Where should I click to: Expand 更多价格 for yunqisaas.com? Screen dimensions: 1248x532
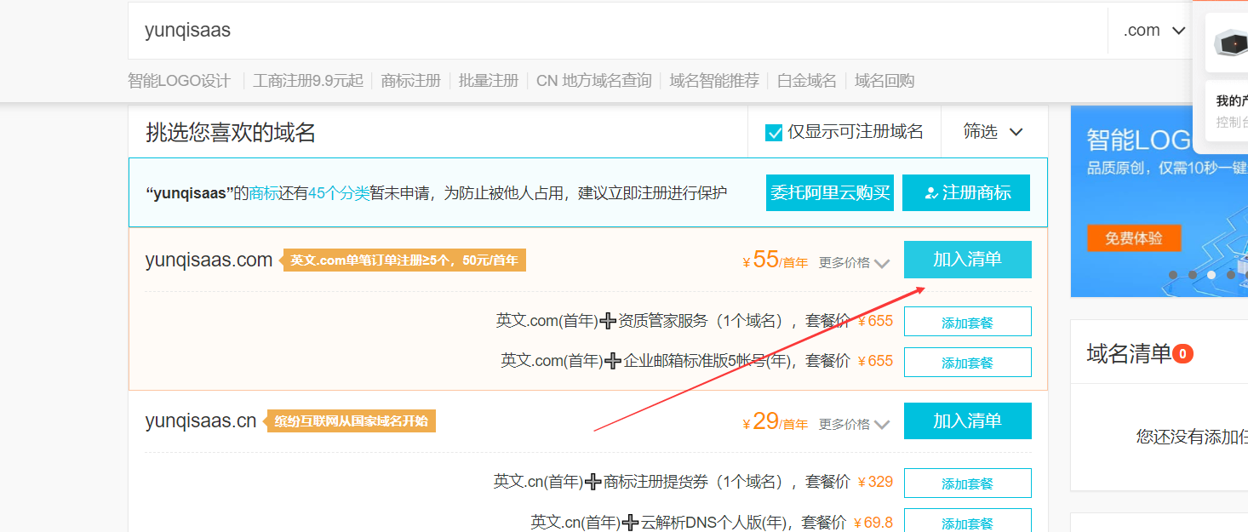click(x=854, y=263)
